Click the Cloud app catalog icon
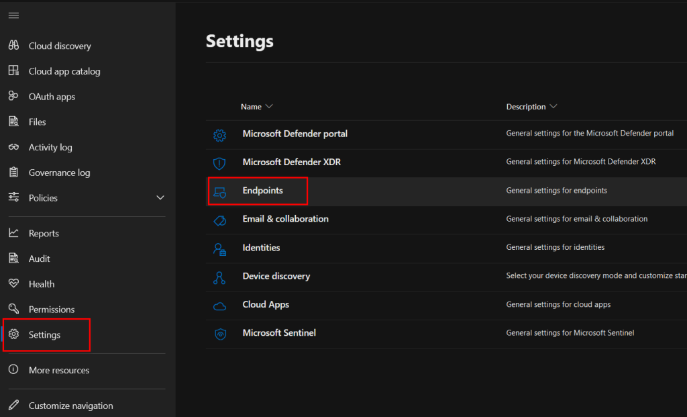The width and height of the screenshot is (687, 417). click(13, 71)
